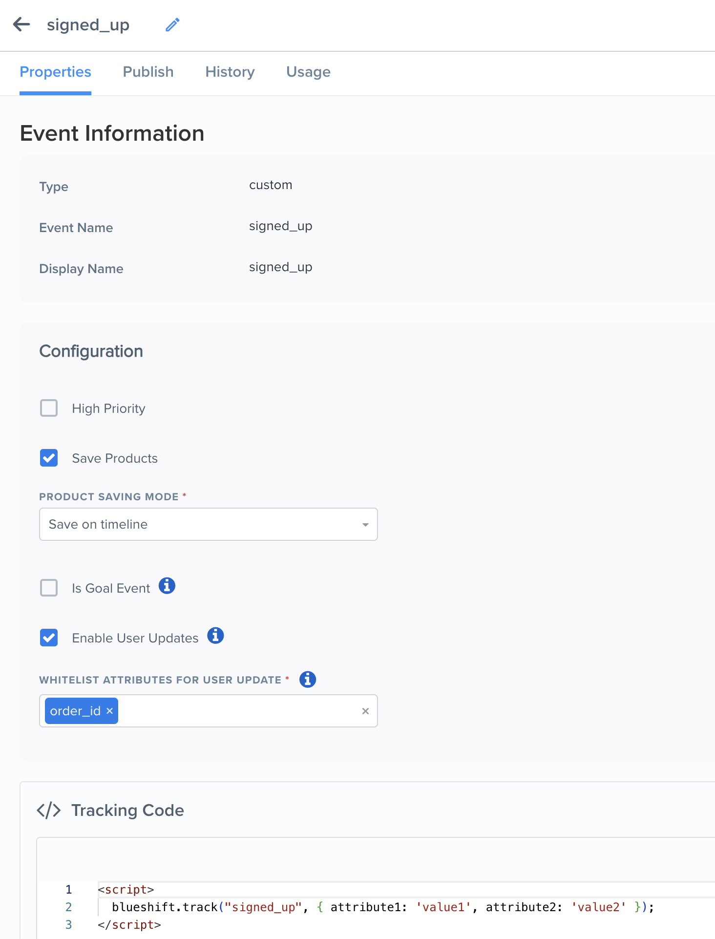Clear all whitelist attributes with the x
Viewport: 715px width, 939px height.
pyautogui.click(x=365, y=711)
